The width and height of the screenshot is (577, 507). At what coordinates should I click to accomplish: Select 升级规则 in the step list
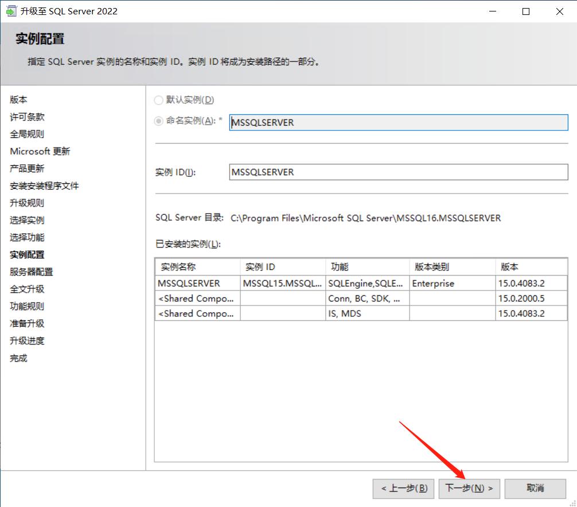coord(27,203)
